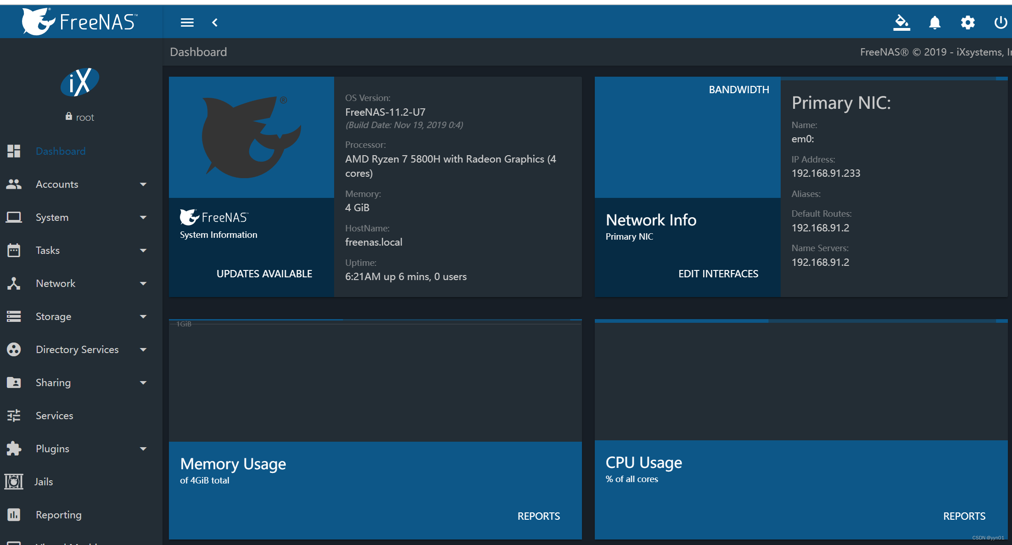The height and width of the screenshot is (545, 1012).
Task: Collapse sidebar using the left chevron icon
Action: click(215, 22)
